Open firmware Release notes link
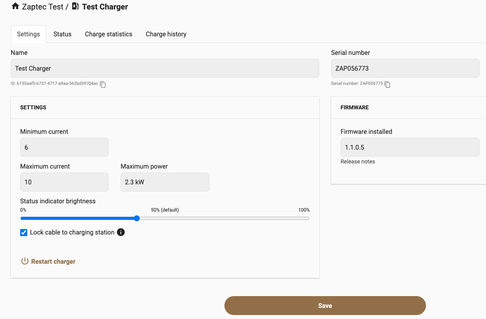Screen dimensions: 486x319 click(358, 161)
